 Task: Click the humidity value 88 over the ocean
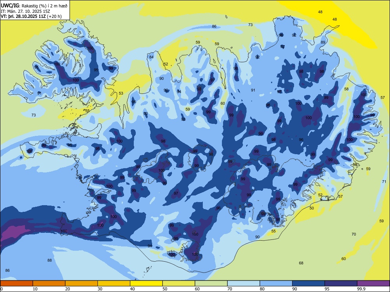coord(50,260)
